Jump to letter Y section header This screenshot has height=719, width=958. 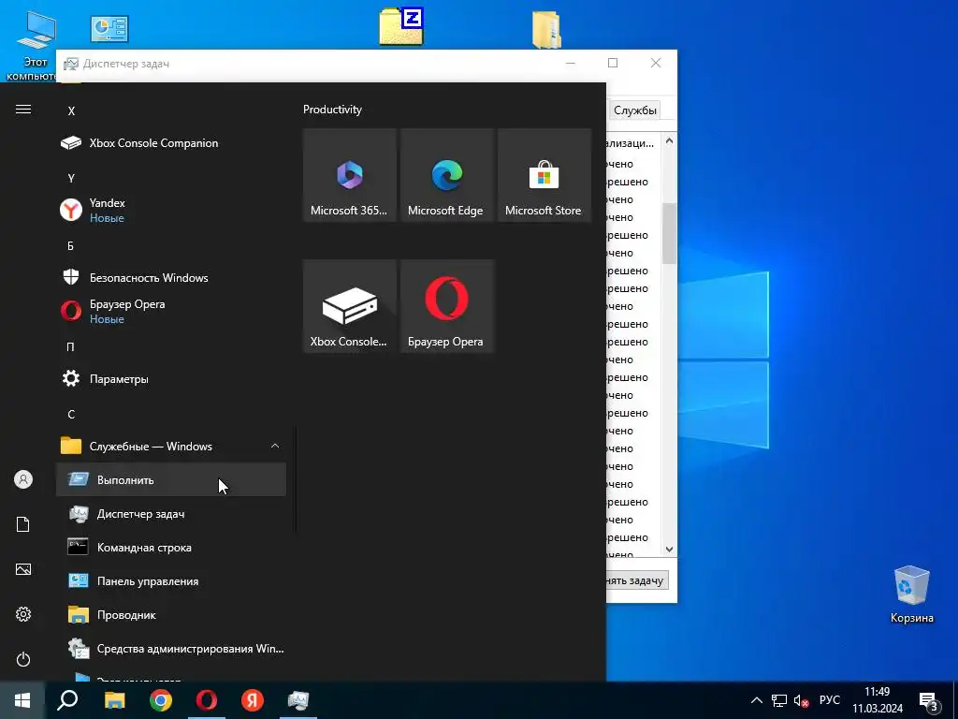pos(71,178)
